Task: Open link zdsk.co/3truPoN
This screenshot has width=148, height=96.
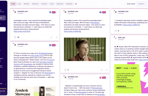Action: pos(22,31)
